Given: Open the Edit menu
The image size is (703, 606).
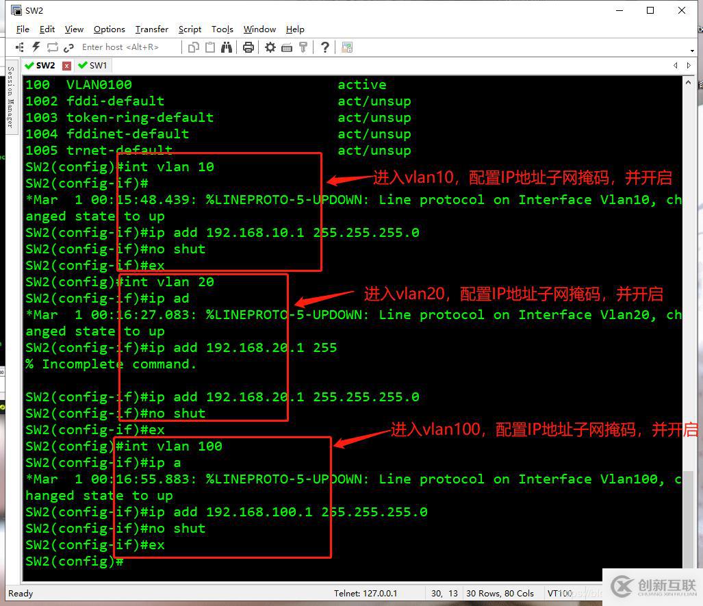Looking at the screenshot, I should (x=47, y=29).
